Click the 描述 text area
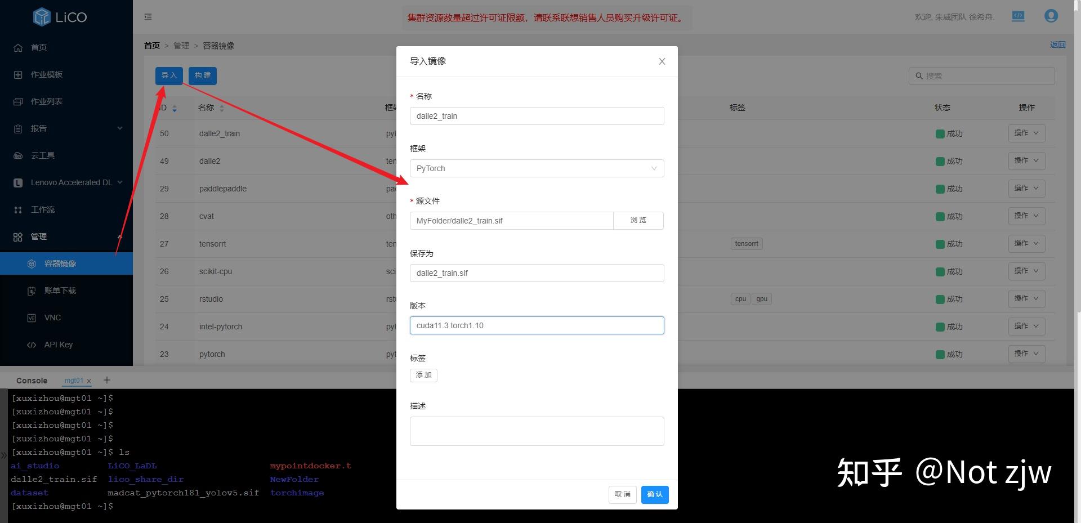The image size is (1081, 523). click(537, 431)
